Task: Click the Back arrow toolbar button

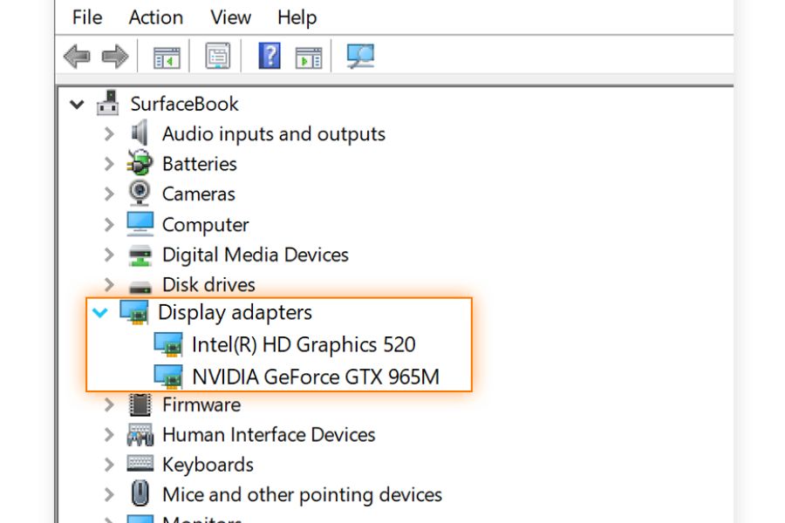Action: [77, 58]
